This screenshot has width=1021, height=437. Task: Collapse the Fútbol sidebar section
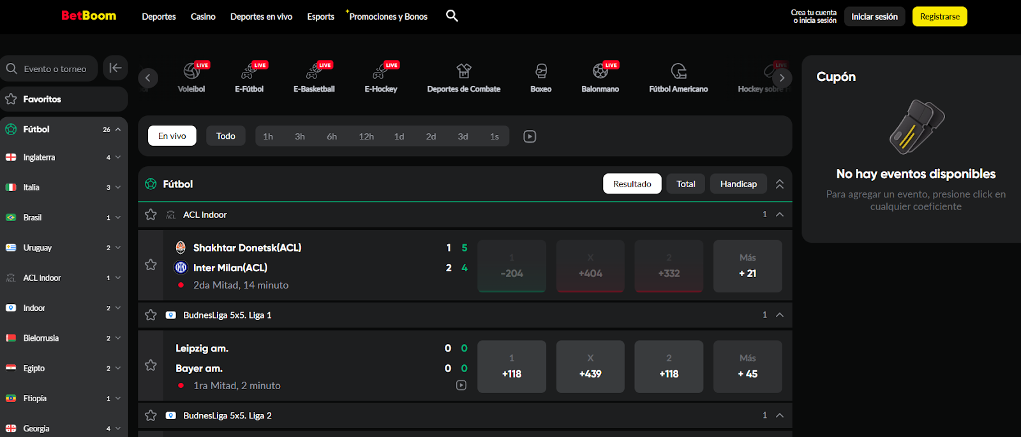[118, 129]
